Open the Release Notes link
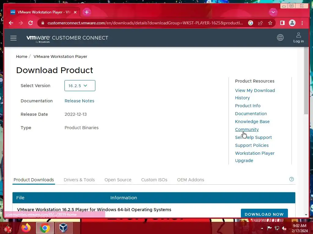The image size is (313, 234). tap(79, 101)
